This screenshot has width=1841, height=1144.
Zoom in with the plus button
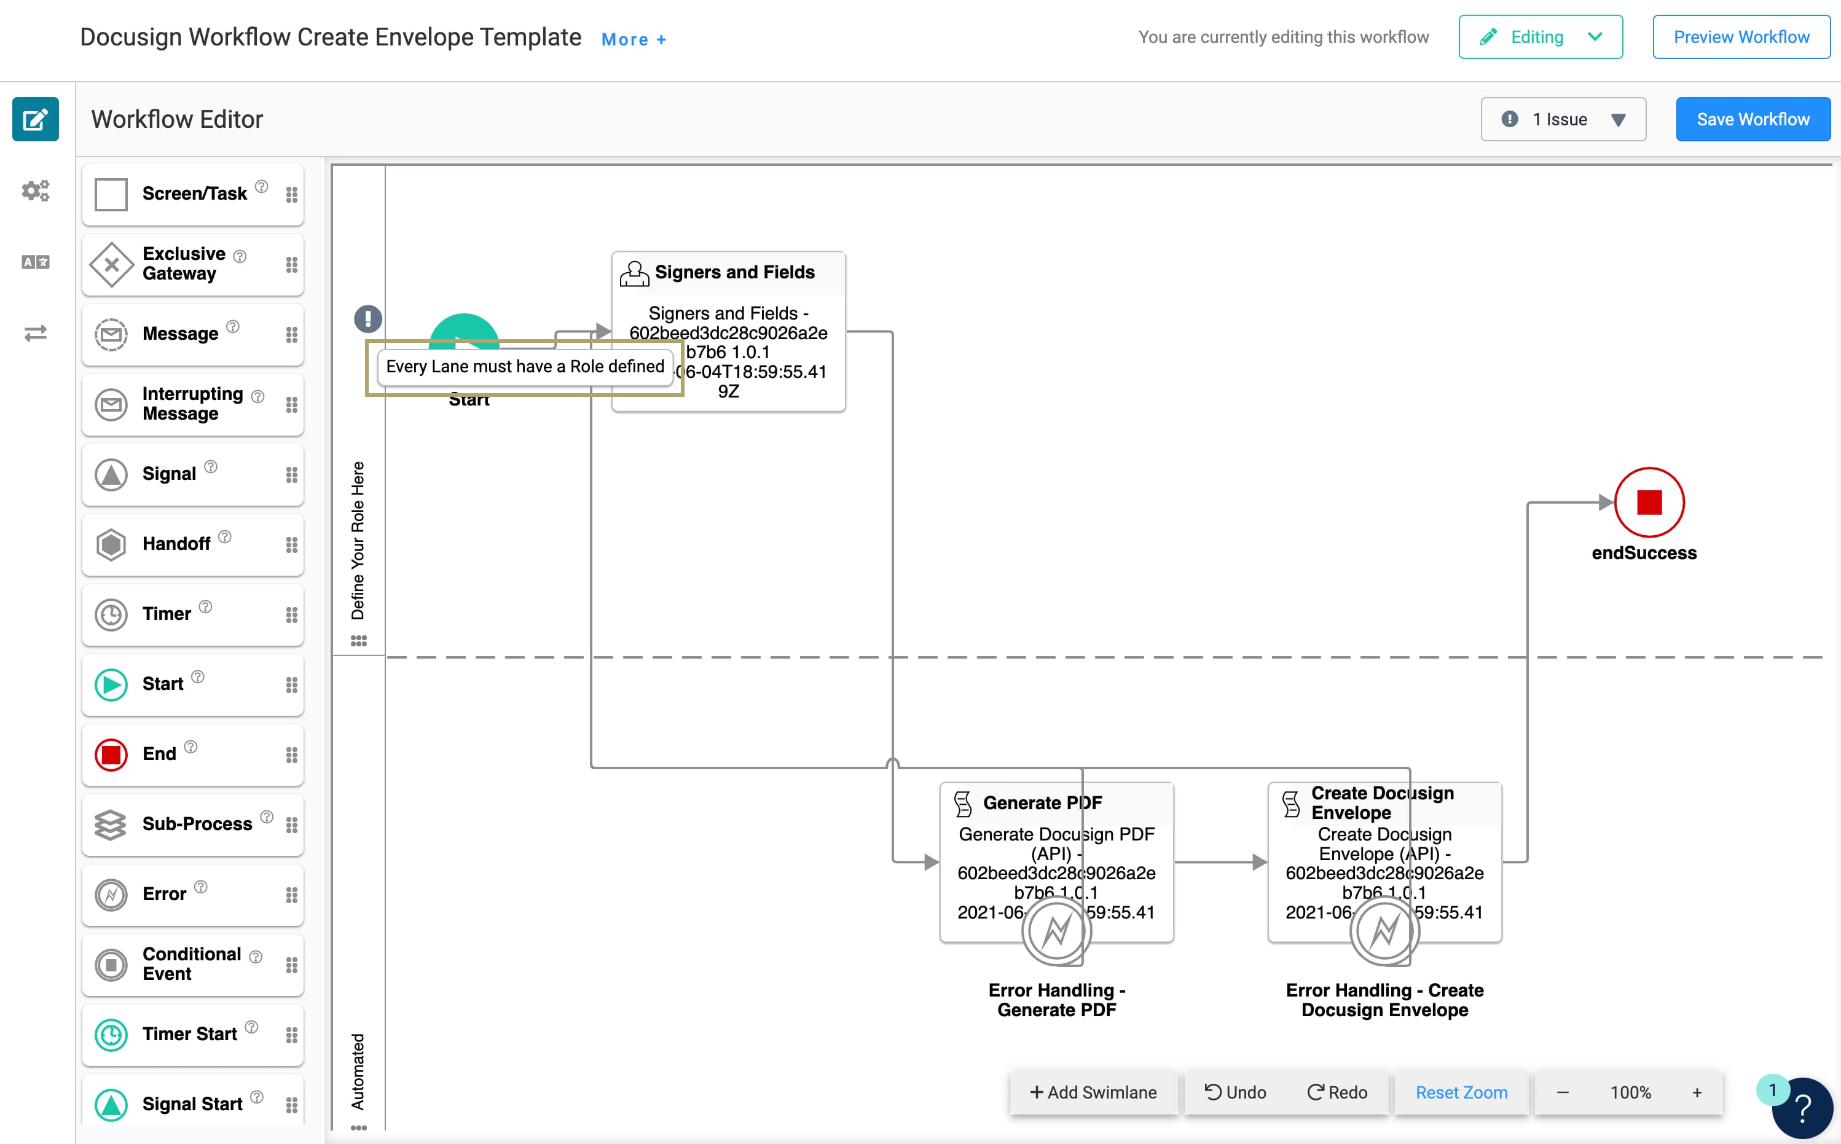click(x=1697, y=1092)
